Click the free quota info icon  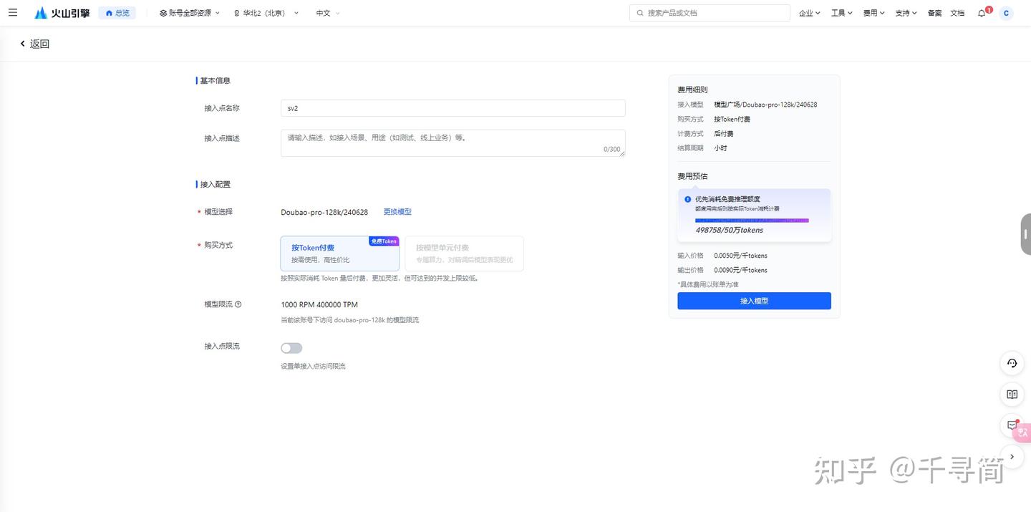688,199
